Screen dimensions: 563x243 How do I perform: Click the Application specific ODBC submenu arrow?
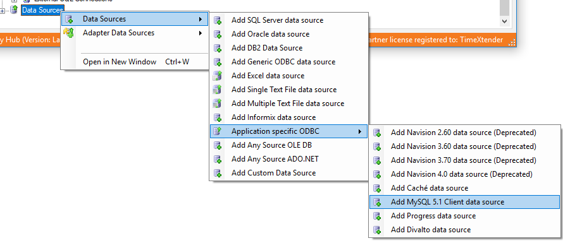[x=360, y=131]
